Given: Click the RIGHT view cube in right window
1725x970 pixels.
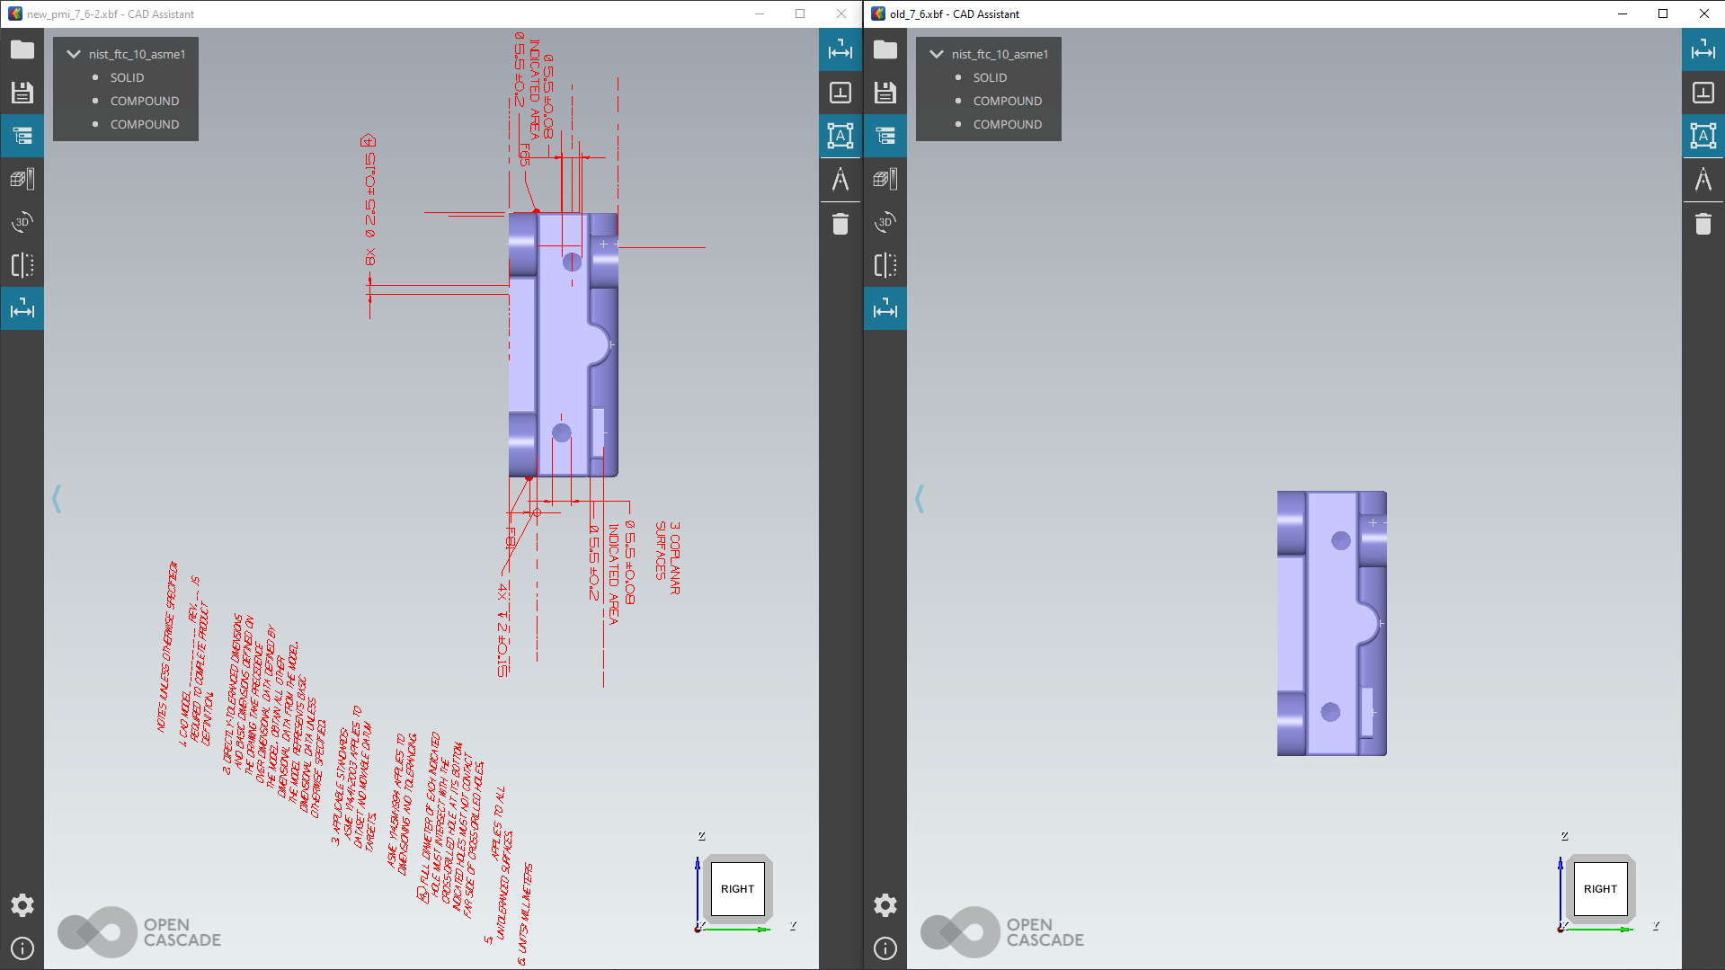Looking at the screenshot, I should tap(1600, 889).
